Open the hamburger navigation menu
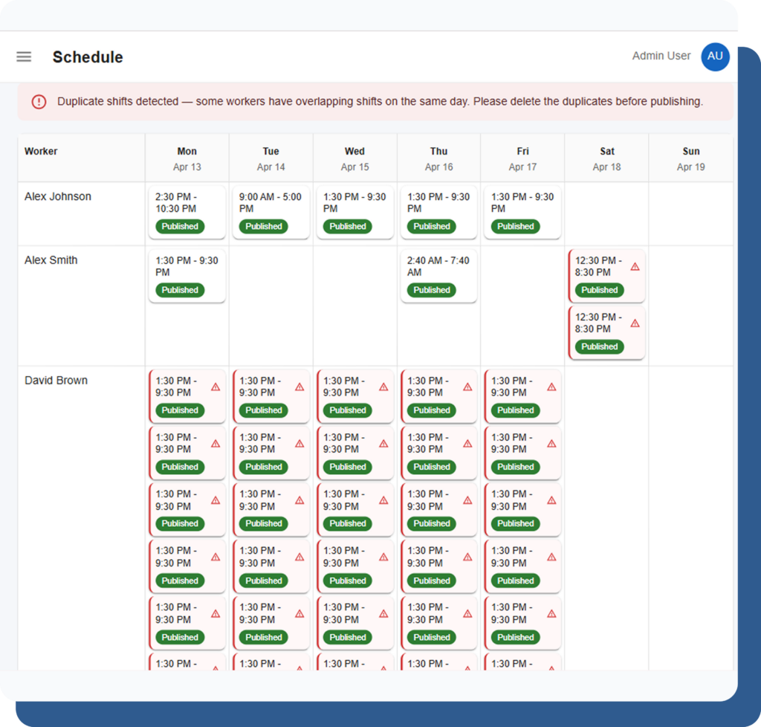The height and width of the screenshot is (727, 761). (x=24, y=57)
